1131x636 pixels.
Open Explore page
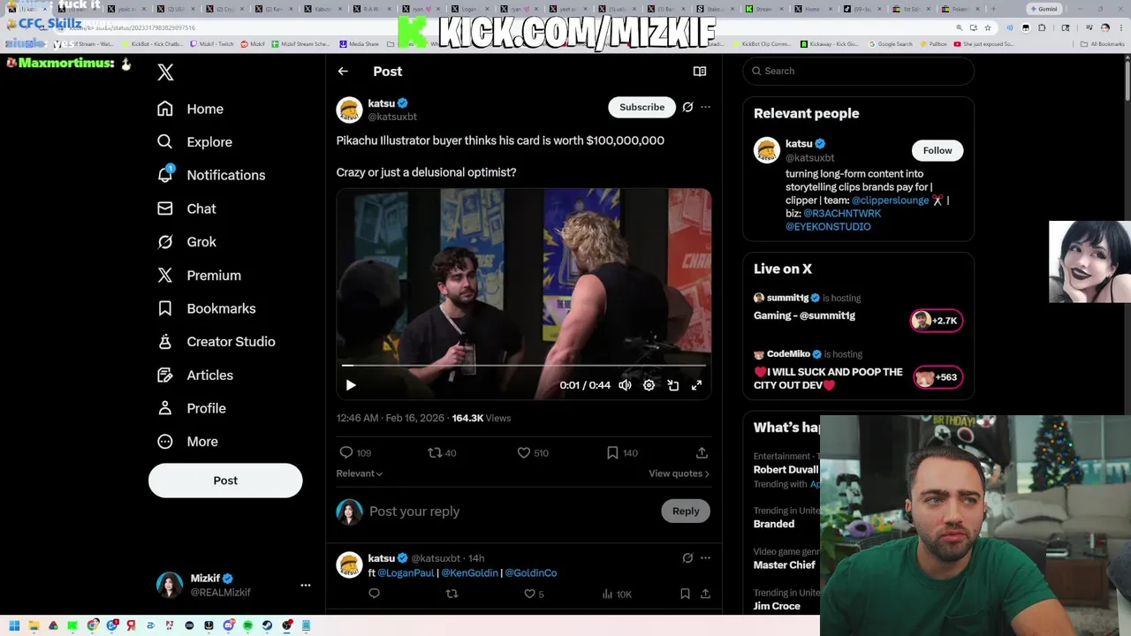point(194,141)
